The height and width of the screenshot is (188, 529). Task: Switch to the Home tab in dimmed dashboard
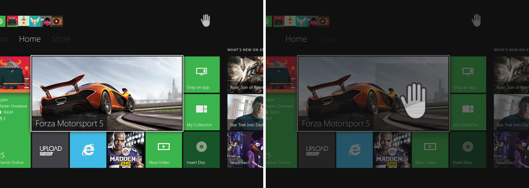(x=296, y=39)
